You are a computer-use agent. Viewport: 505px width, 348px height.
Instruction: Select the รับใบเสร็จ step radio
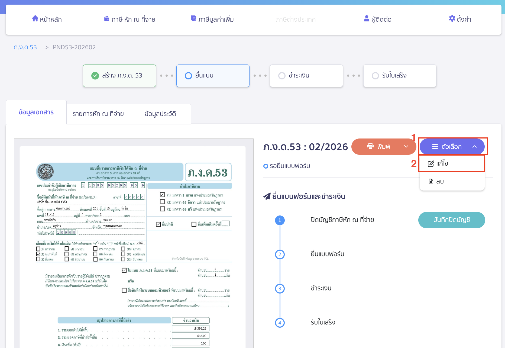pyautogui.click(x=375, y=76)
